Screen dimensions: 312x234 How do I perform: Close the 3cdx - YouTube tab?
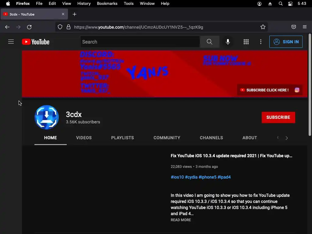click(x=63, y=14)
